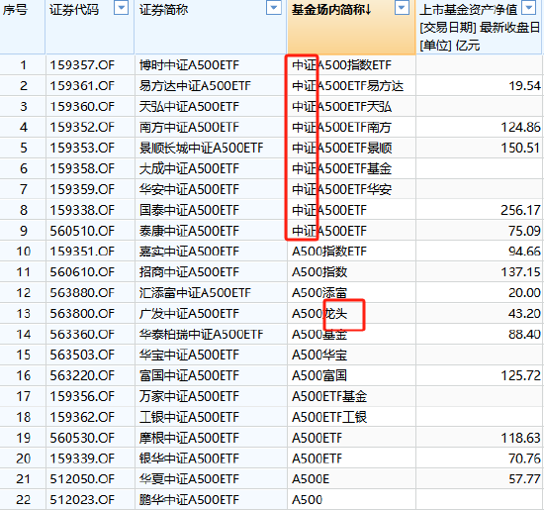Click the name 泰康中证A500ETF

(189, 231)
